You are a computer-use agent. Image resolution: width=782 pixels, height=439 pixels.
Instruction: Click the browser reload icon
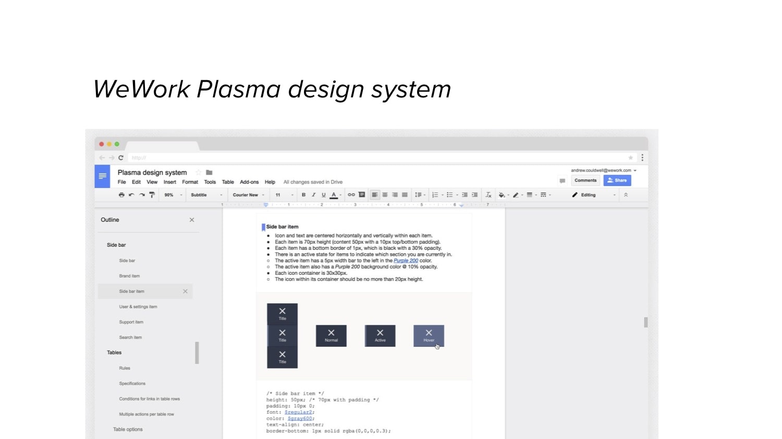[121, 157]
